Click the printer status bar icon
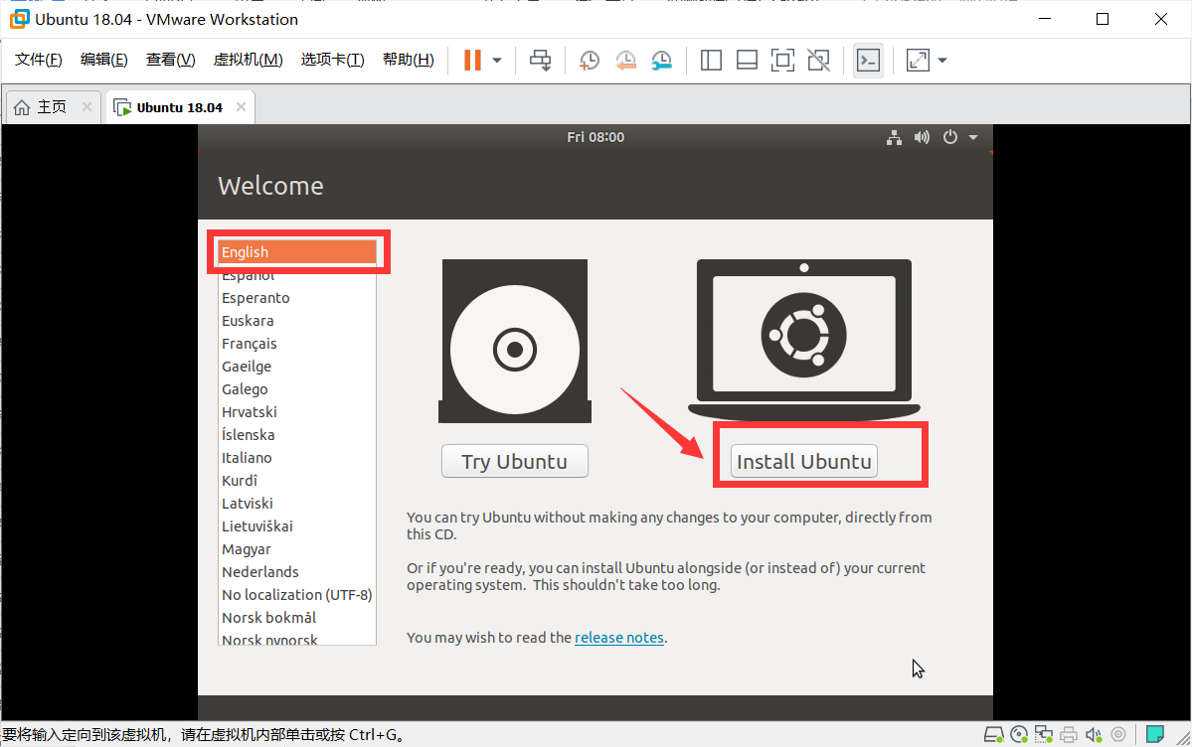The width and height of the screenshot is (1192, 747). pyautogui.click(x=1069, y=734)
